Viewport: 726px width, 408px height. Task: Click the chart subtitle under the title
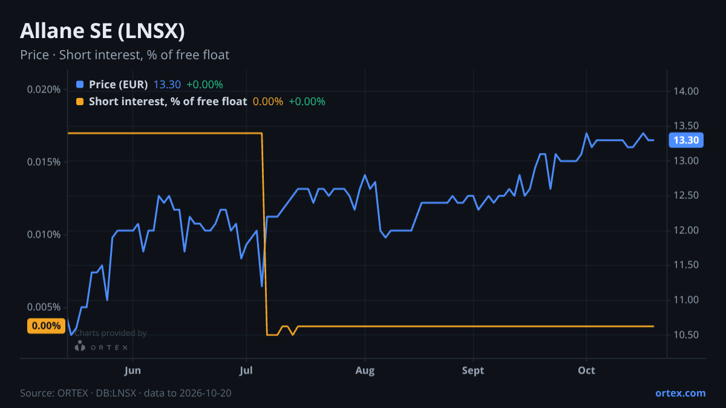click(x=125, y=55)
